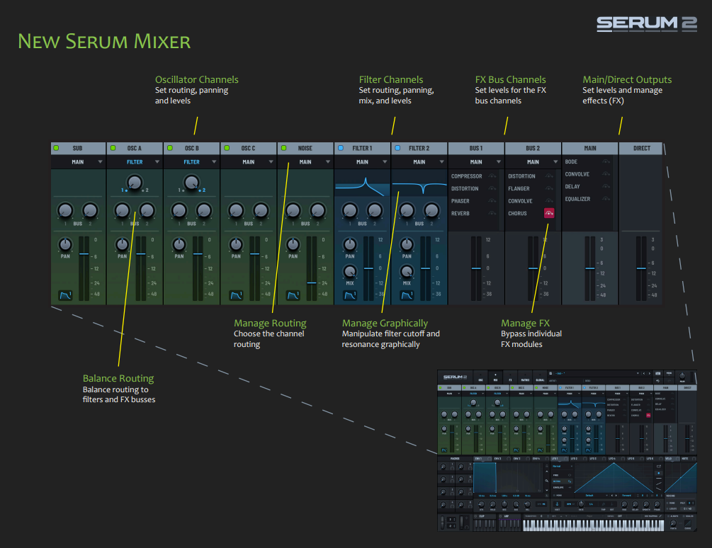Select the MAIN channel header
The image size is (712, 548).
590,149
